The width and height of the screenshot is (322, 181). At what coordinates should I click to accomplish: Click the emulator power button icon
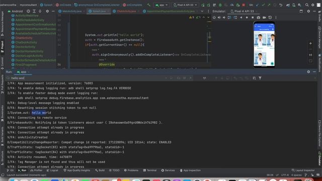pos(214,18)
